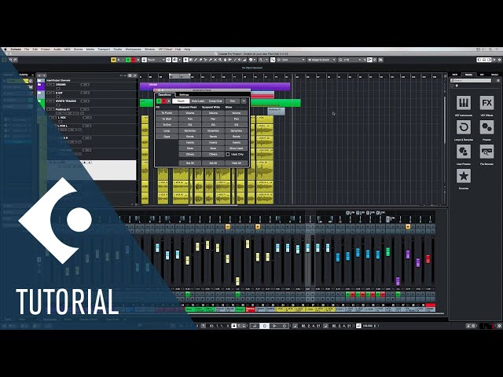Click transport Stop button
Viewport: 503px width, 377px height.
[264, 326]
